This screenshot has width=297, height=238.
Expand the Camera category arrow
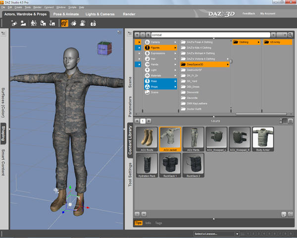tap(175, 42)
